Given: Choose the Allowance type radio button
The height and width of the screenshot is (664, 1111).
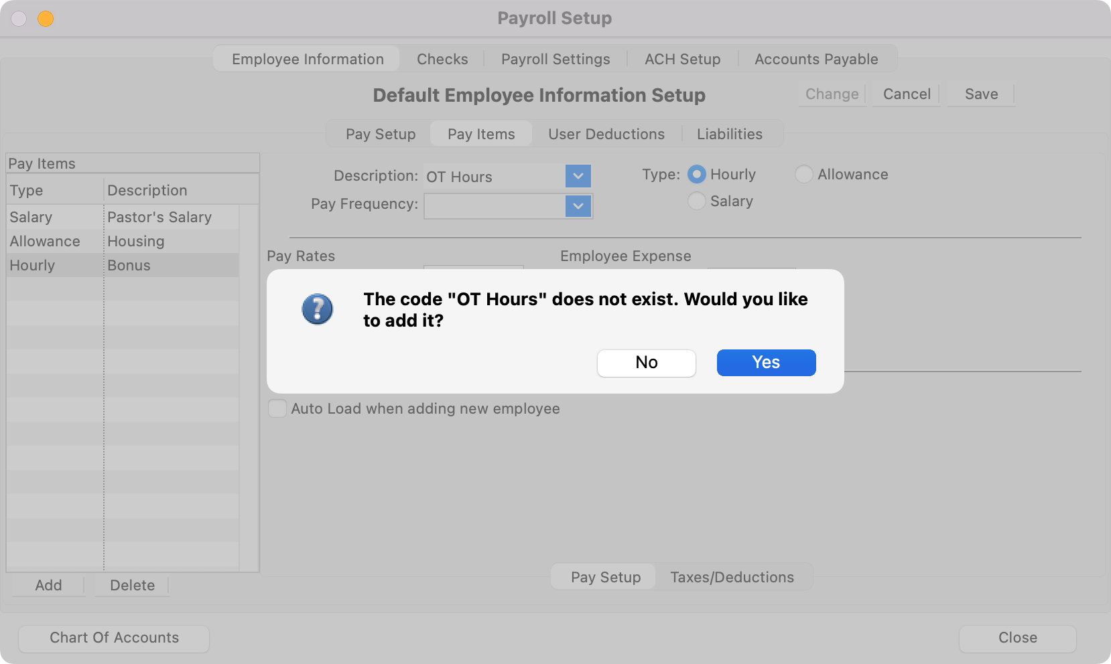Looking at the screenshot, I should pos(803,175).
